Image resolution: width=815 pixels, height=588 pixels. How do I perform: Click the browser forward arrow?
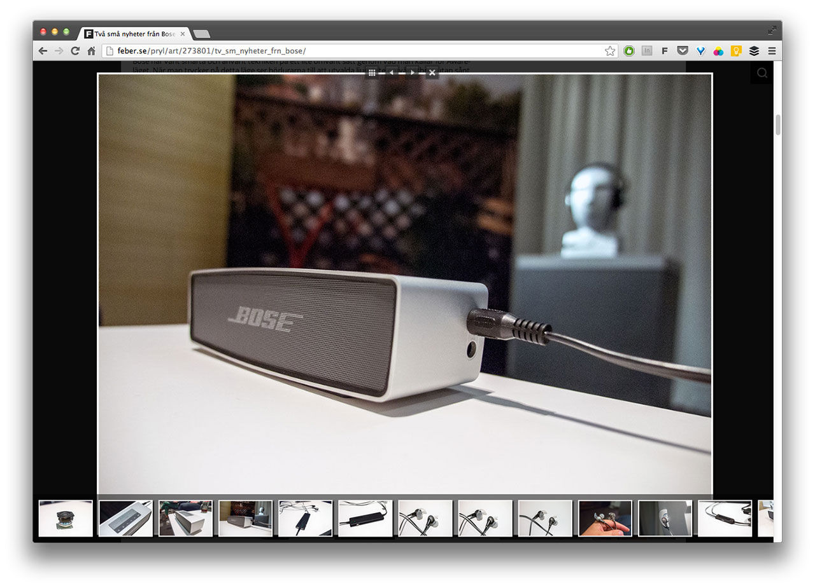pyautogui.click(x=59, y=51)
